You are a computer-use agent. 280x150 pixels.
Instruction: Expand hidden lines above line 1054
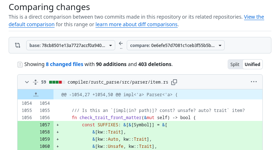pyautogui.click(x=36, y=94)
